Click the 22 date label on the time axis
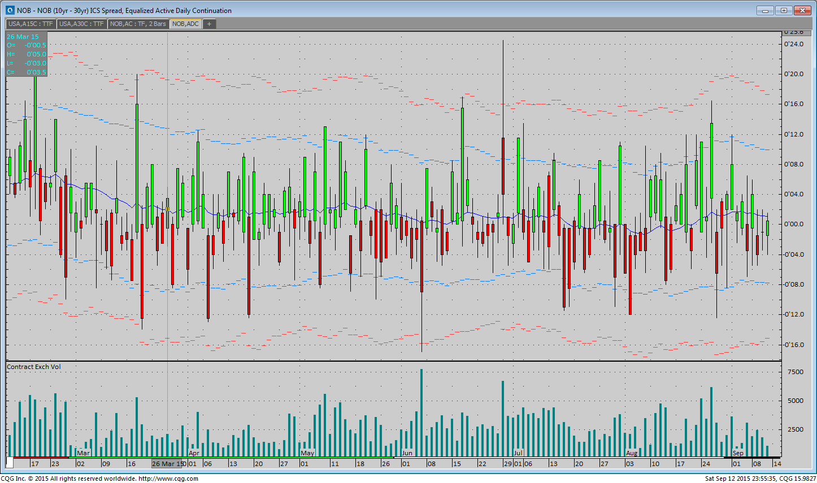Screen dimensions: 817x483 point(482,464)
